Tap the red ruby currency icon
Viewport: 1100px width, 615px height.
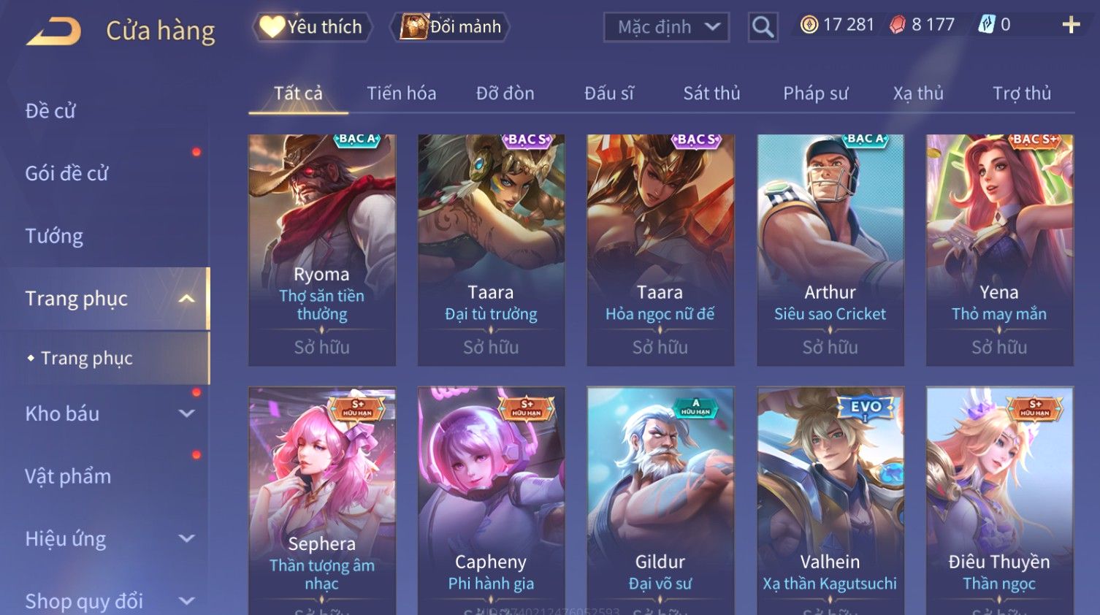(x=897, y=25)
